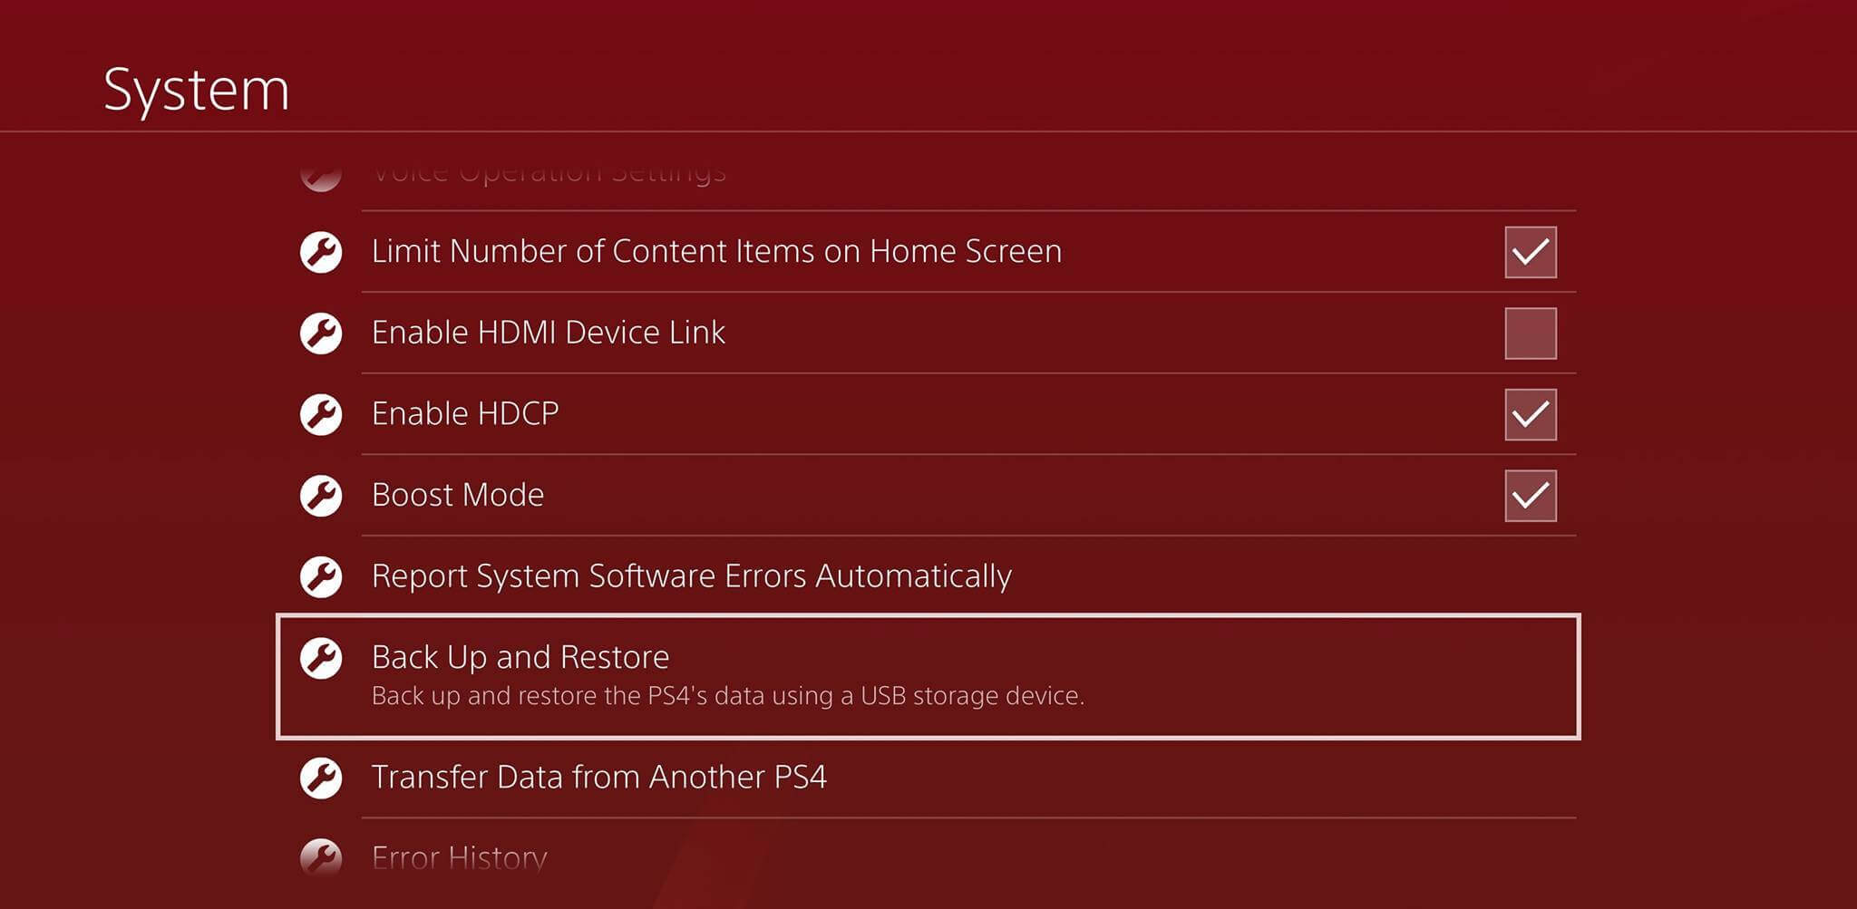This screenshot has height=909, width=1857.
Task: Click the Error History wrench icon
Action: pos(321,856)
